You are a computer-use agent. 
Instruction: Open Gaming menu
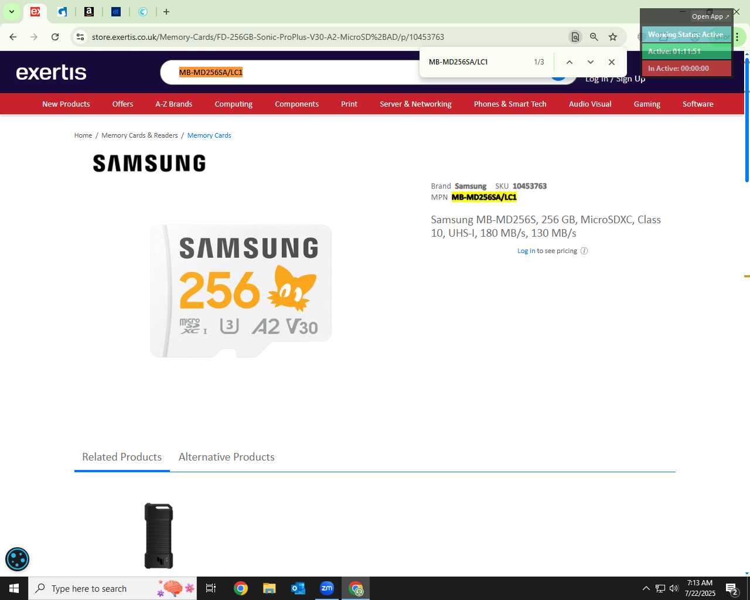(x=647, y=104)
